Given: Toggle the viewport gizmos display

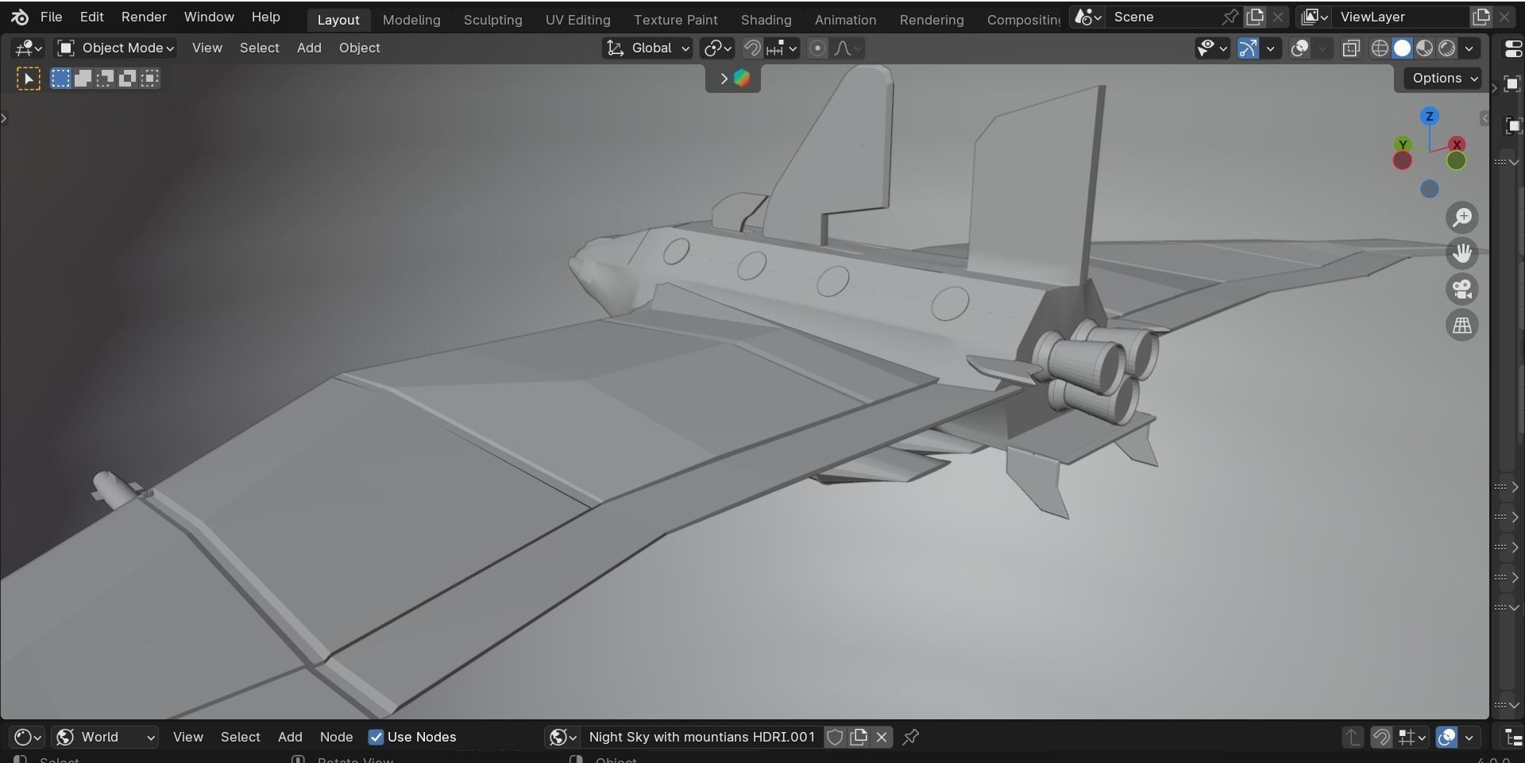Looking at the screenshot, I should 1248,48.
